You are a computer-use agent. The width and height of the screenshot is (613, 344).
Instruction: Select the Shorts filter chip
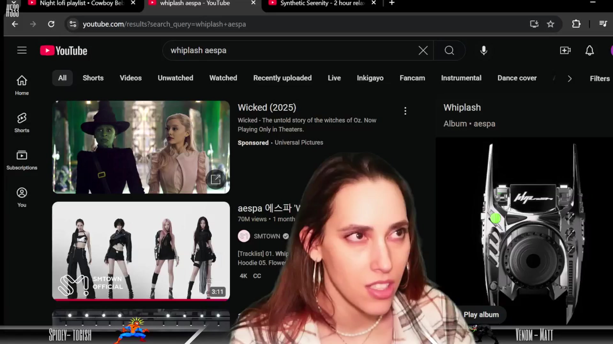(x=93, y=78)
